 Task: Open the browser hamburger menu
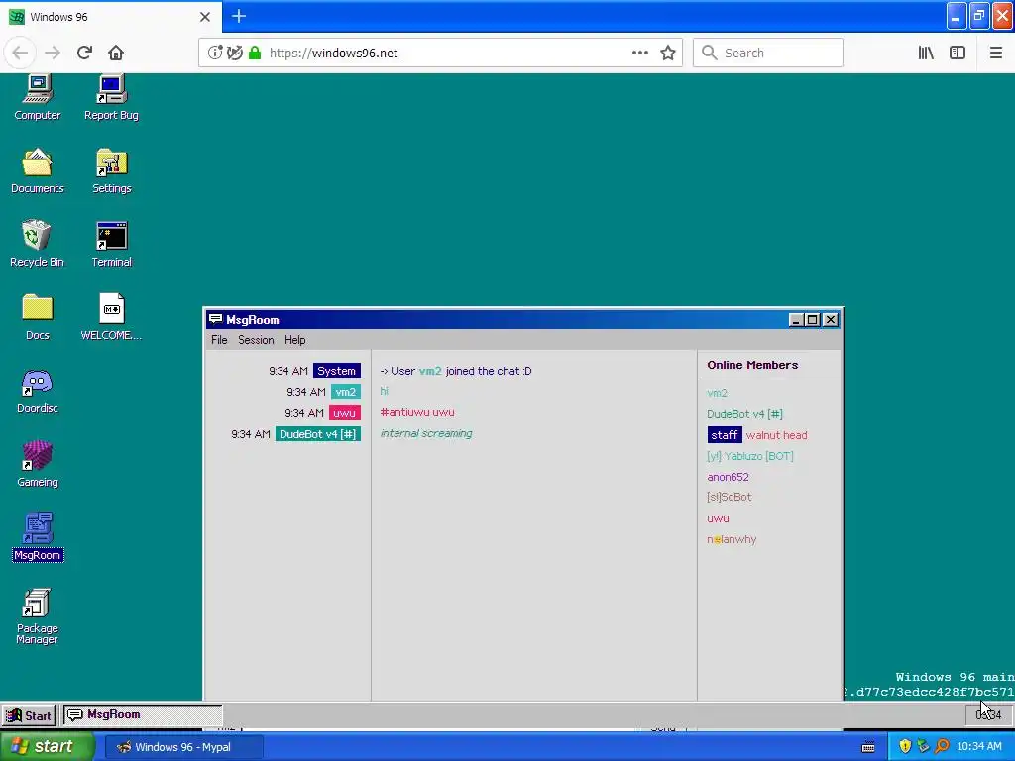pyautogui.click(x=995, y=53)
